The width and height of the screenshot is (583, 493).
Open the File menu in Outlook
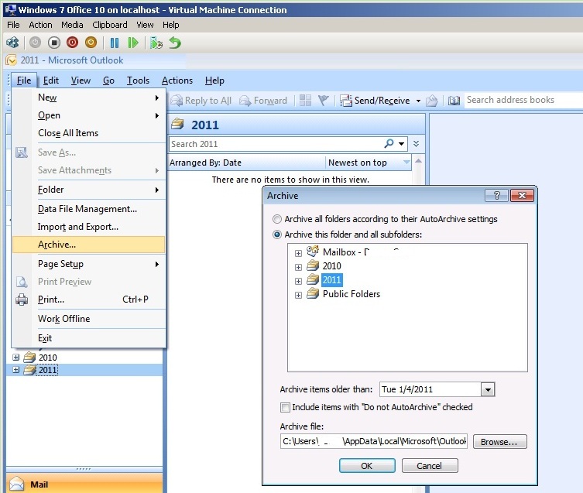[x=24, y=80]
